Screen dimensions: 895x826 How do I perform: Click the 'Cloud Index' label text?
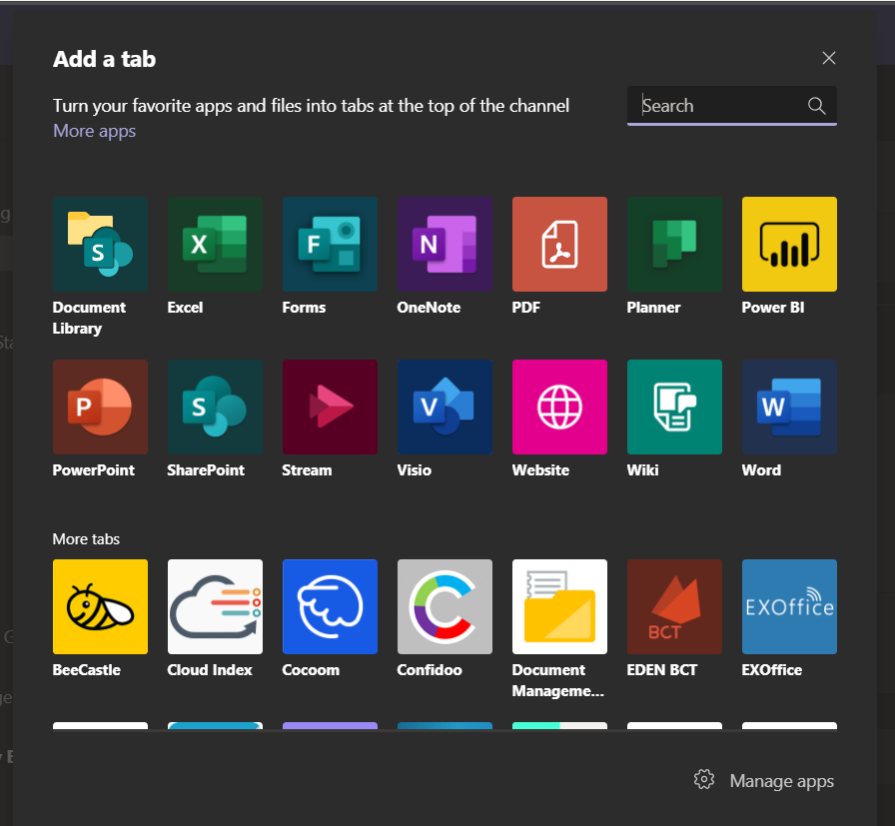coord(210,670)
